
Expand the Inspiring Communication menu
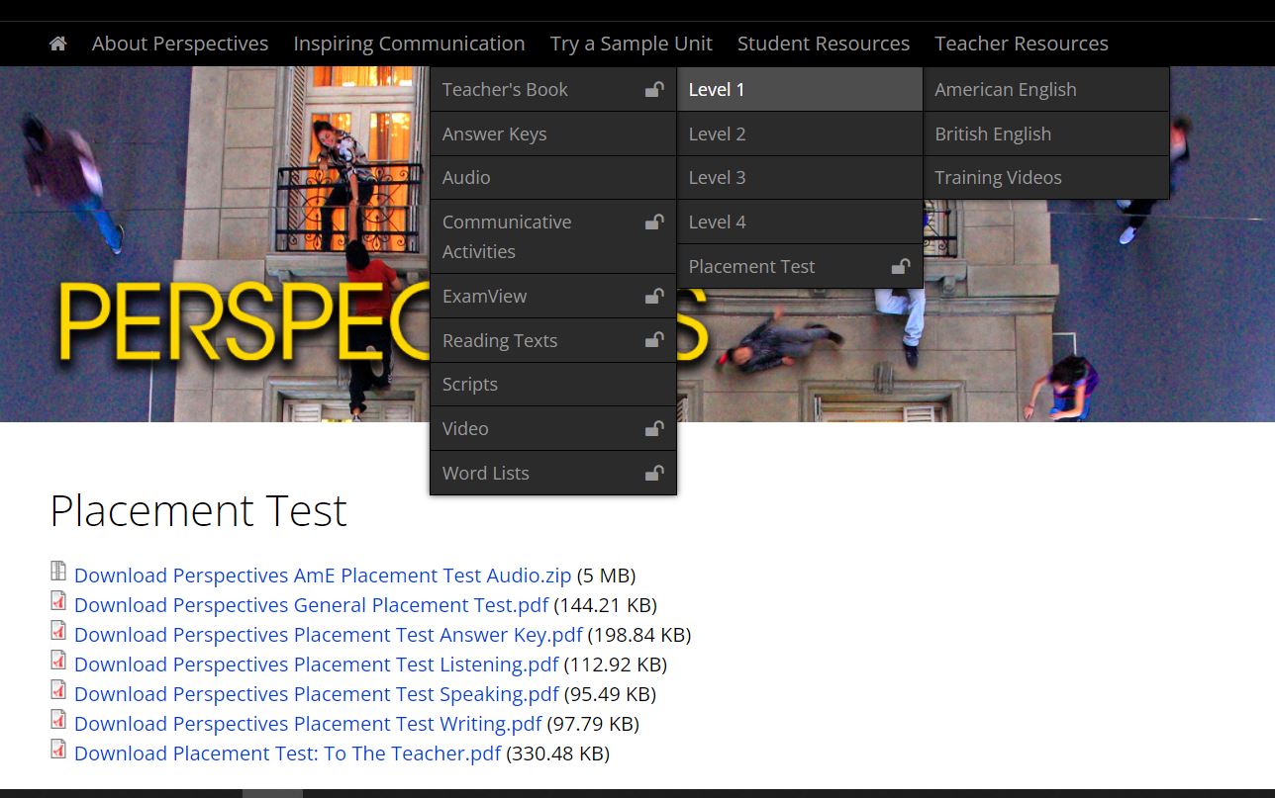[409, 44]
